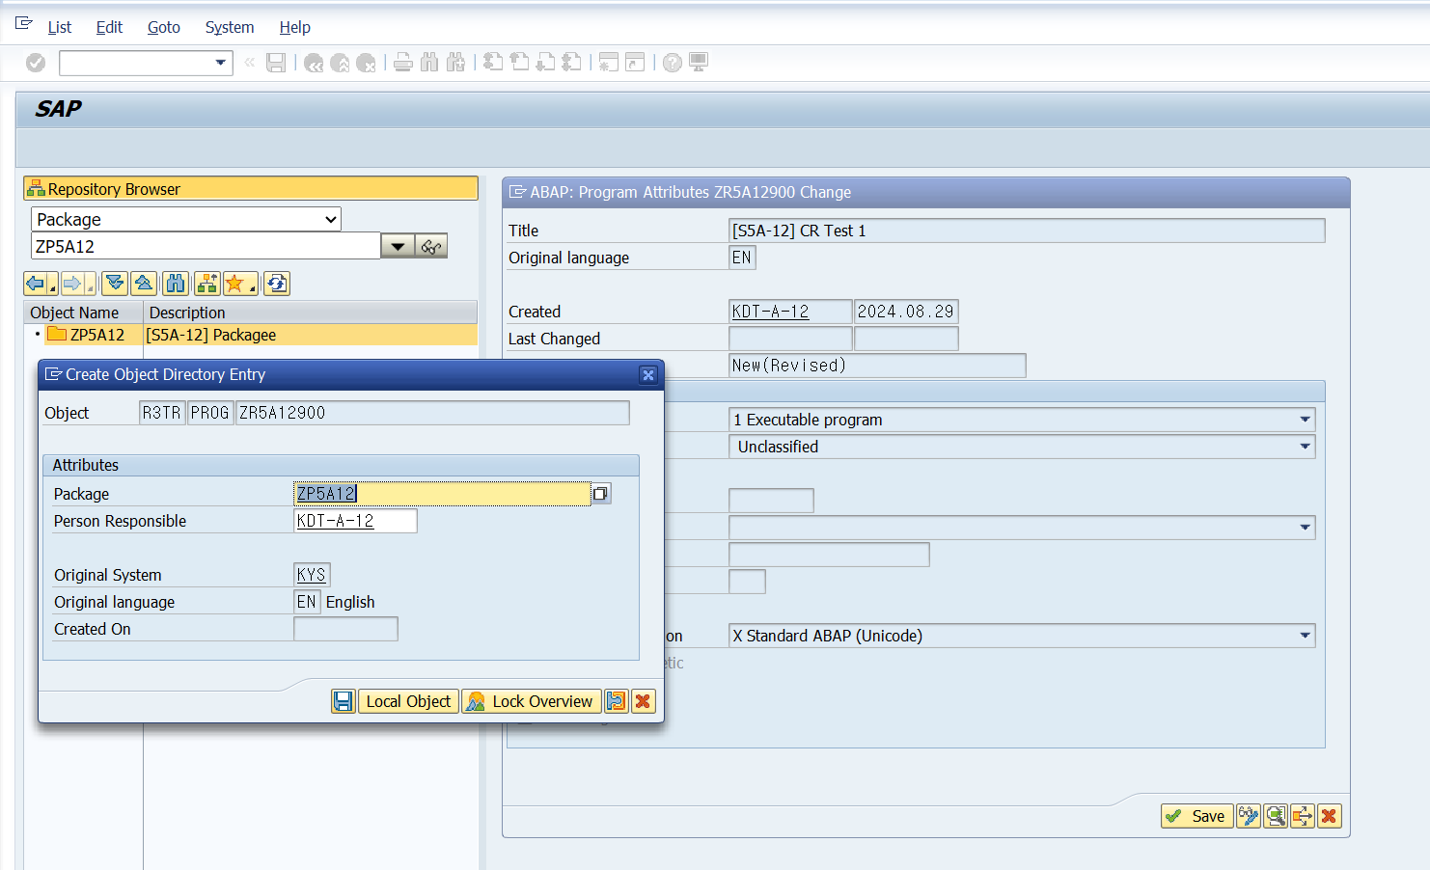Image resolution: width=1430 pixels, height=870 pixels.
Task: Click inside the transaction command field
Action: 137,63
